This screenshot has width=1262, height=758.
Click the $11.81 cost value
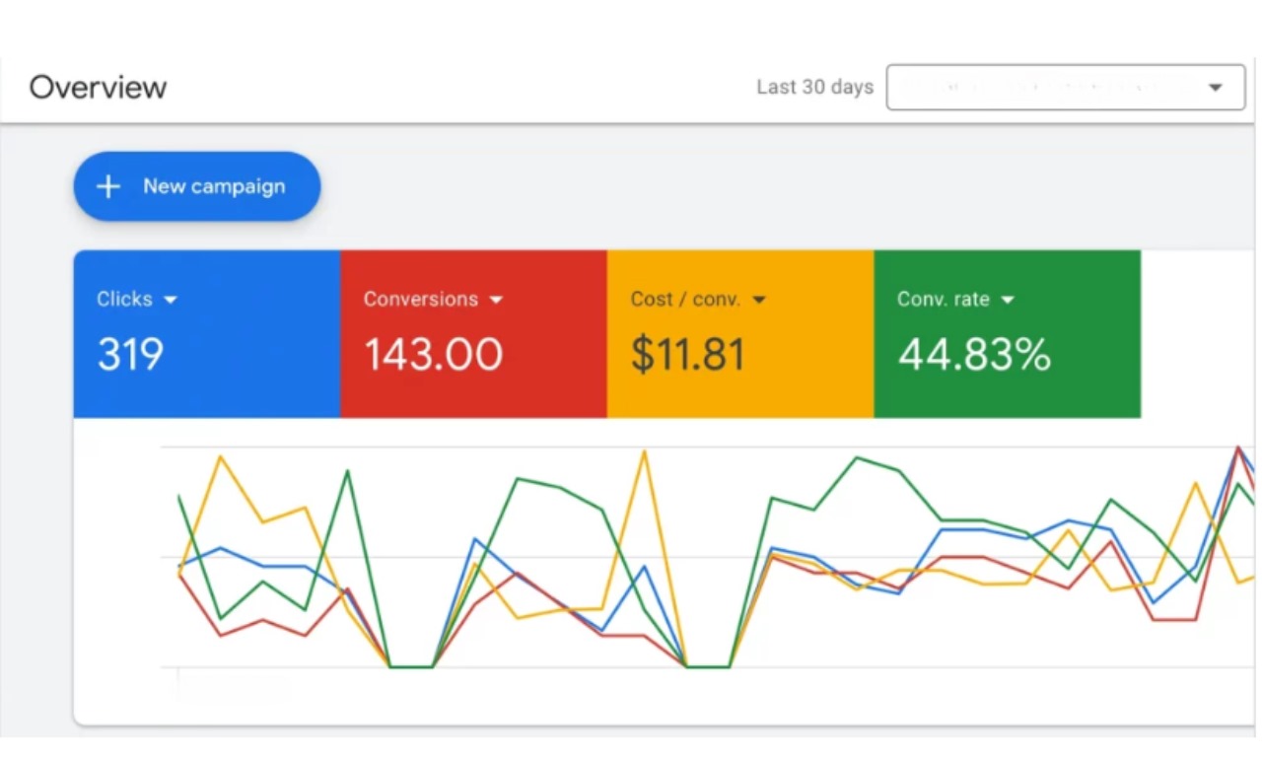click(x=687, y=355)
